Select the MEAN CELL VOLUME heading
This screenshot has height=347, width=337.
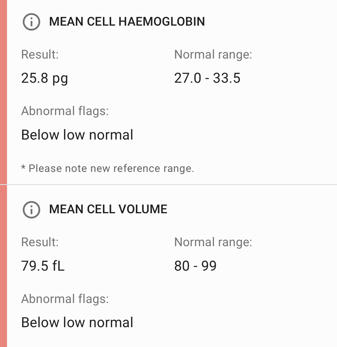coord(108,209)
